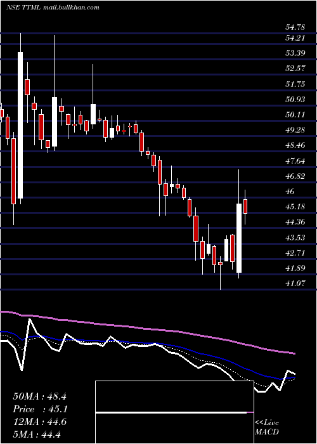Select the 54.21 price axis label
317x444 pixels.
coord(295,37)
